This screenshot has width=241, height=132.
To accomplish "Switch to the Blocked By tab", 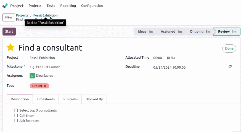I will click(x=94, y=99).
